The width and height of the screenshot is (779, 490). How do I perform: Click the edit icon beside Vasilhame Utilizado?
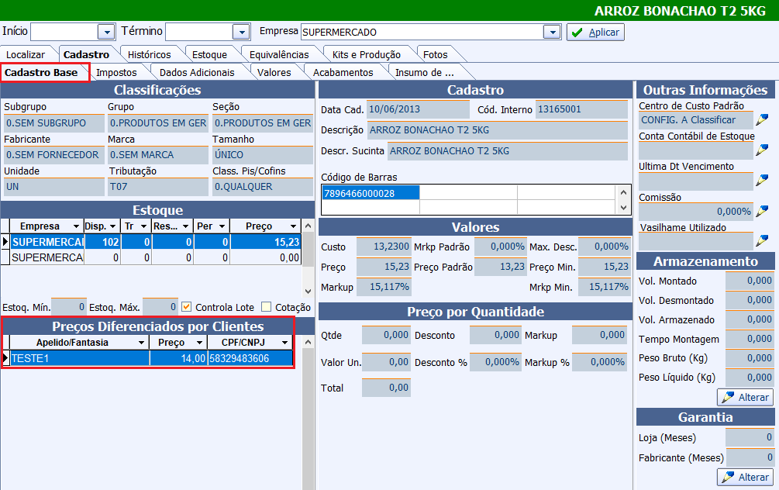click(x=763, y=241)
